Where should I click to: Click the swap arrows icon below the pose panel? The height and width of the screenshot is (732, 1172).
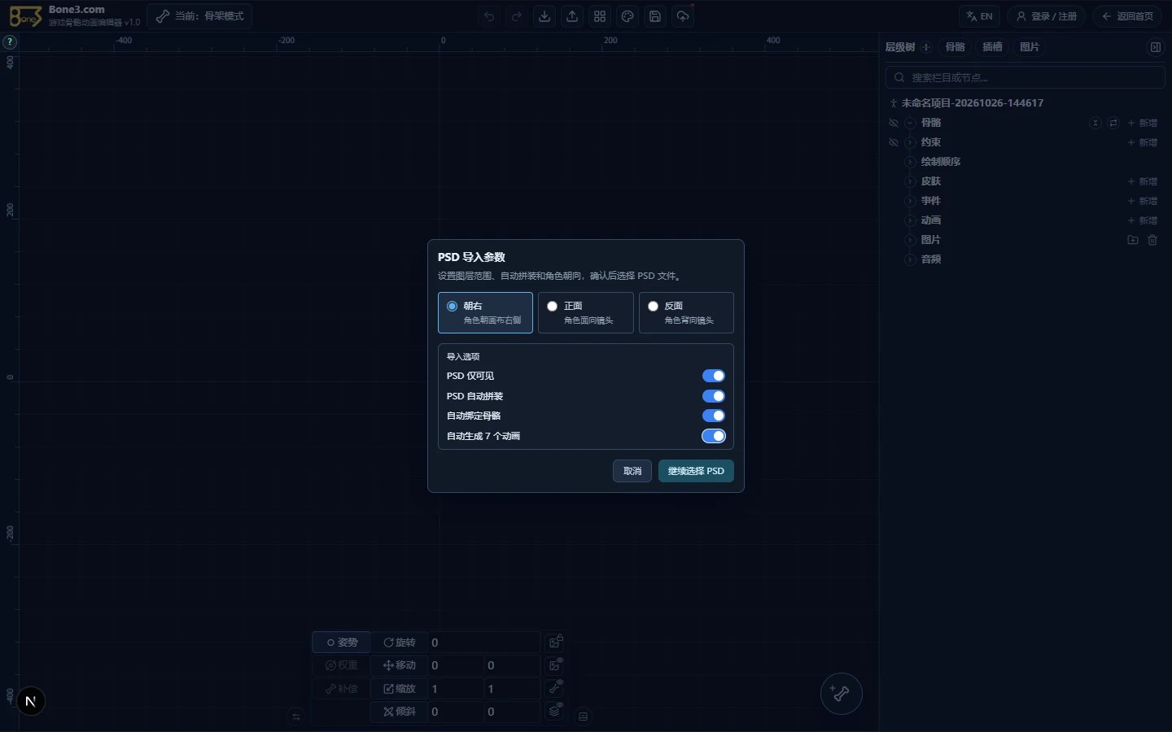tap(296, 717)
